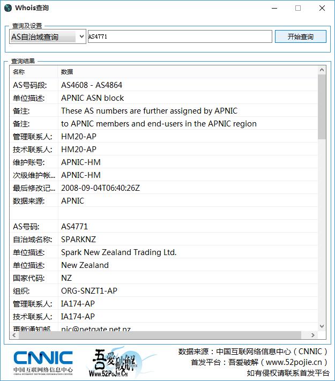The height and width of the screenshot is (381, 335).
Task: Click the horizontal scrollbar thumb
Action: point(160,335)
